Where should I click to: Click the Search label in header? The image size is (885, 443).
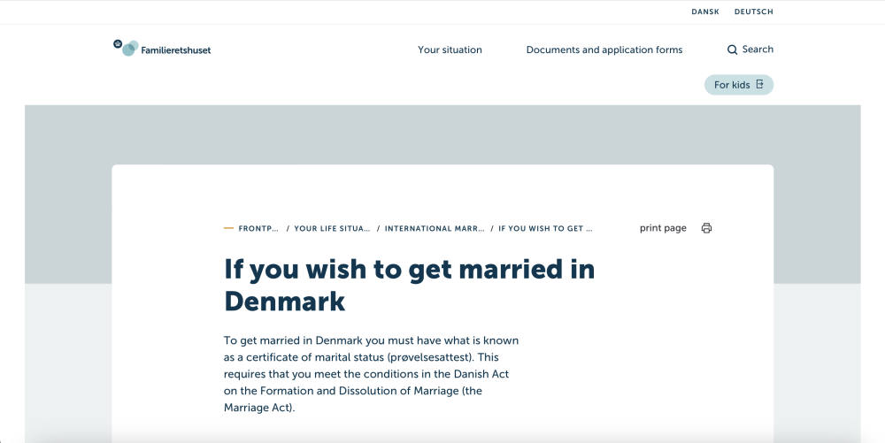758,50
